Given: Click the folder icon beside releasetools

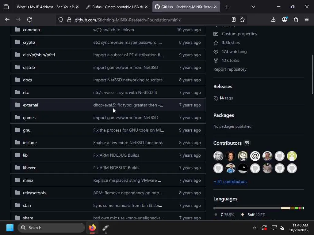Looking at the screenshot, I should tap(17, 193).
